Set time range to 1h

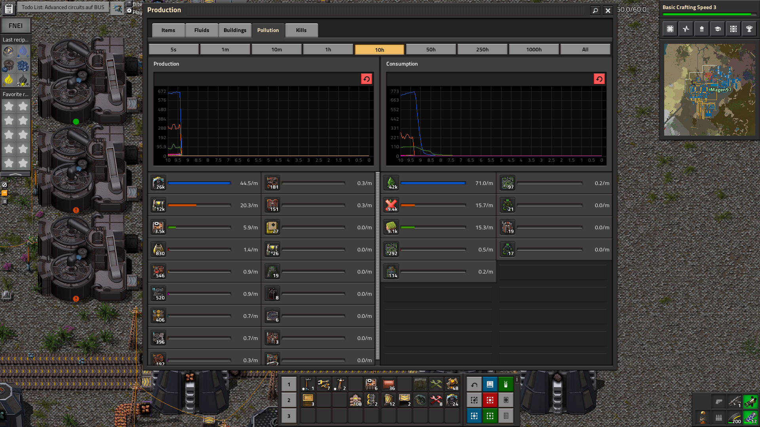coord(328,49)
